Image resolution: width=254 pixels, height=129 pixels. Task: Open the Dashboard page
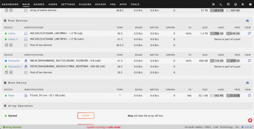(x=10, y=4)
